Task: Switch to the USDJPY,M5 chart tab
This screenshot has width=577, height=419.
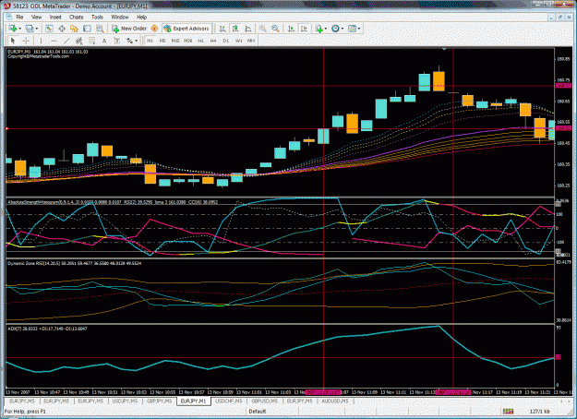Action: [125, 401]
